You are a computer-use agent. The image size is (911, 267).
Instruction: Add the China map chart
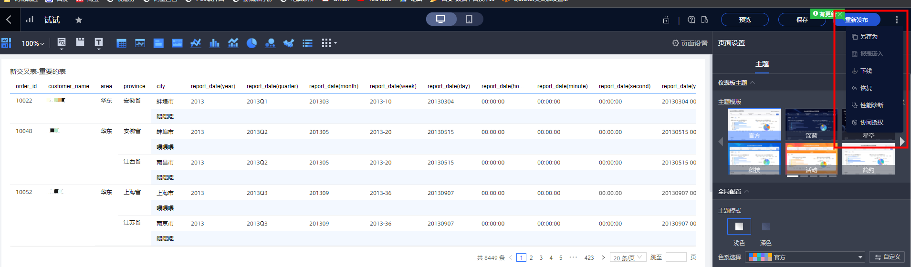[289, 43]
